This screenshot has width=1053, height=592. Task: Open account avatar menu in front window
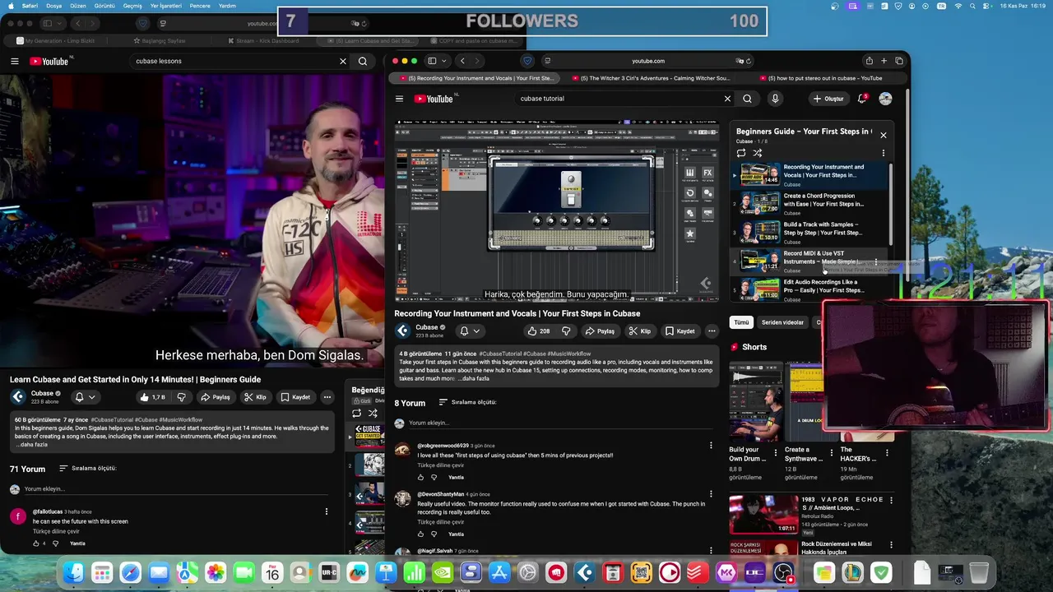885,99
